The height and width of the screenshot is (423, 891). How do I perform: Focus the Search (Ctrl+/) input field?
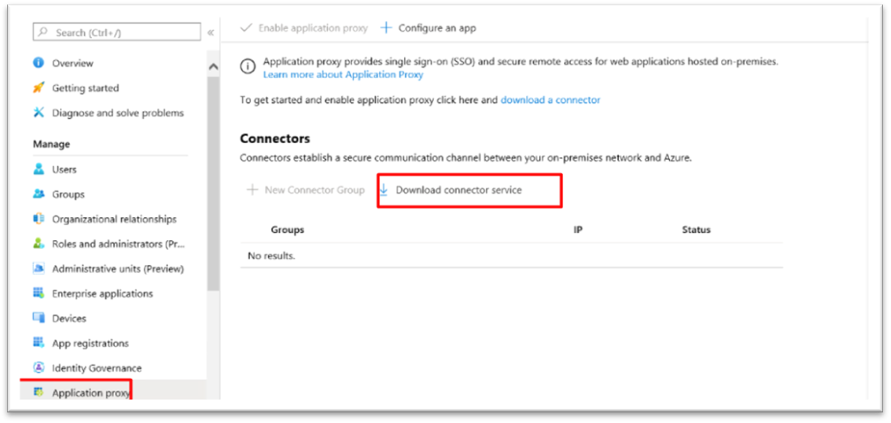click(117, 33)
